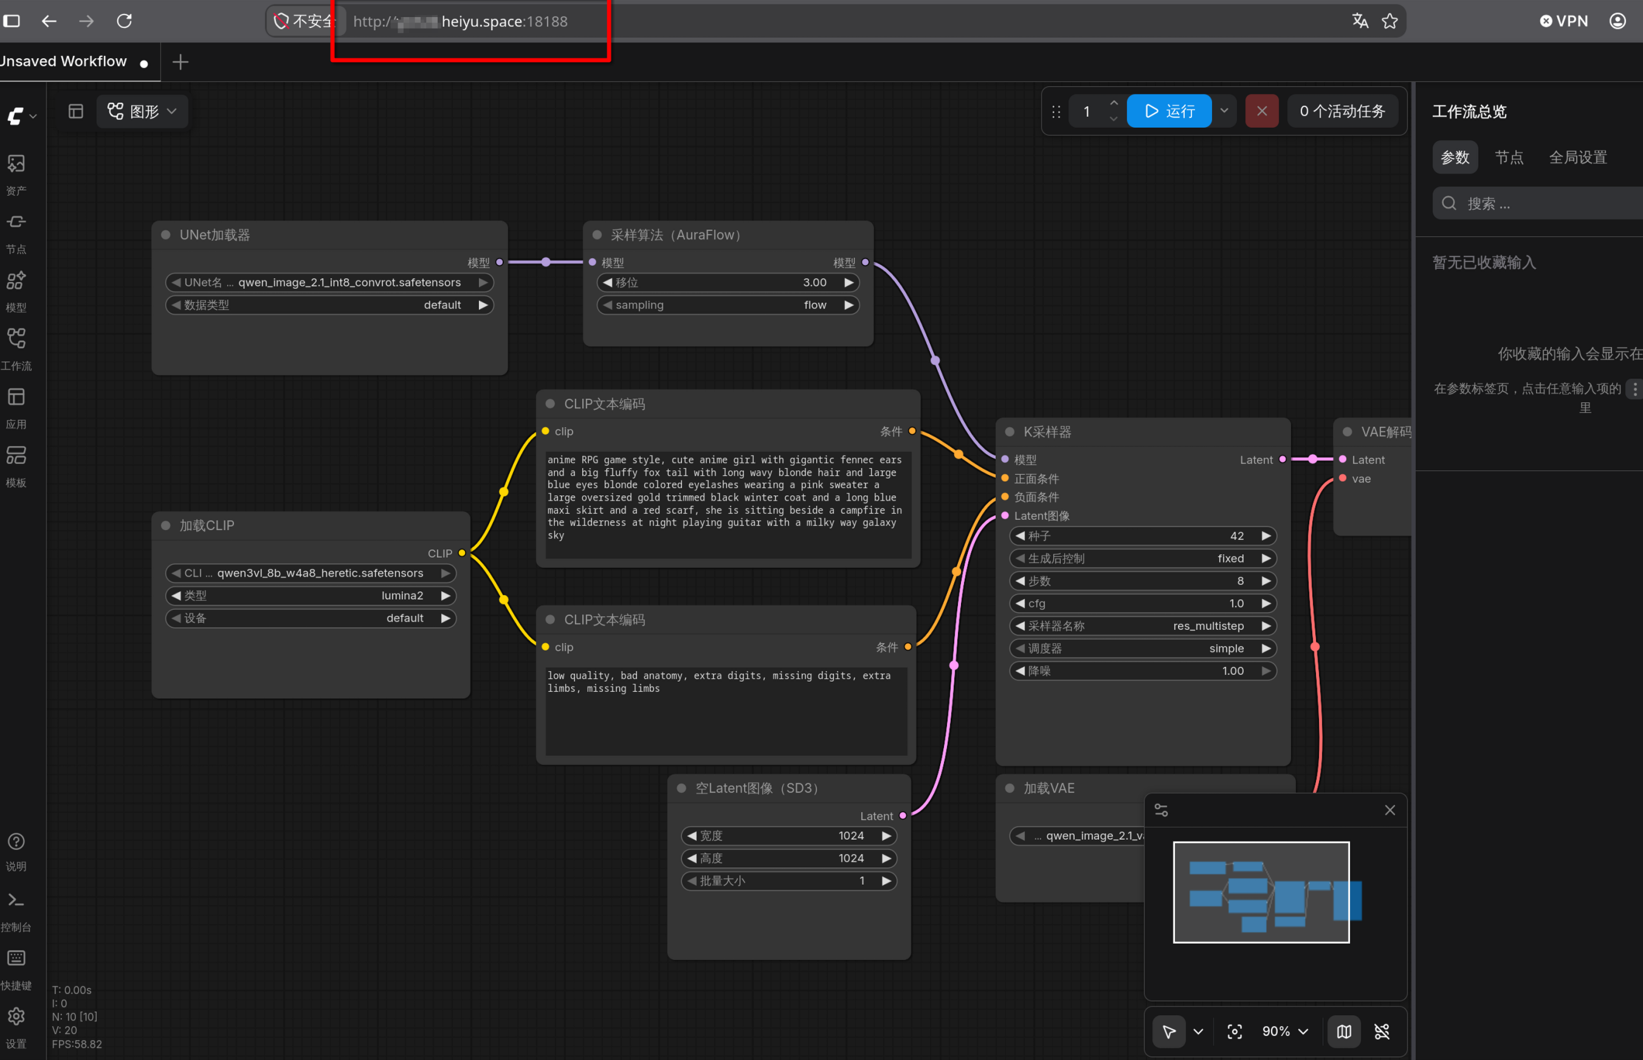Open the 0 个活动任务 queue button
The height and width of the screenshot is (1060, 1643).
point(1342,110)
